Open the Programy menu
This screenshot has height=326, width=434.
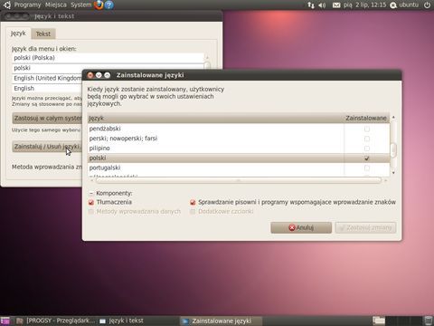point(27,5)
